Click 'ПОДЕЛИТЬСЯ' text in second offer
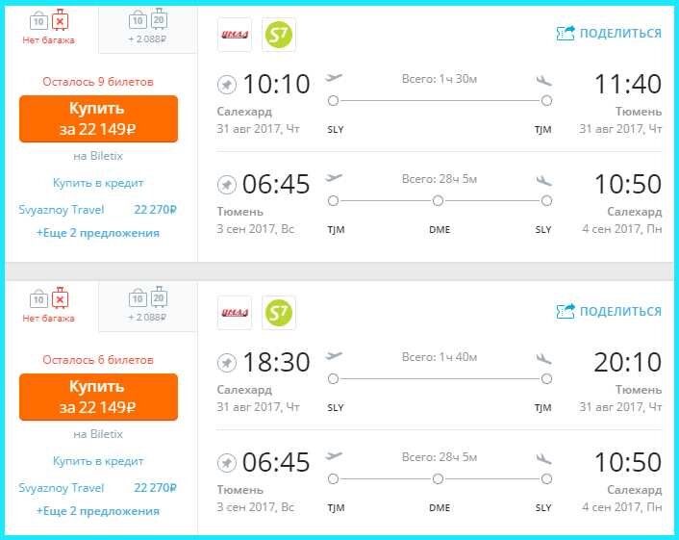 click(620, 311)
